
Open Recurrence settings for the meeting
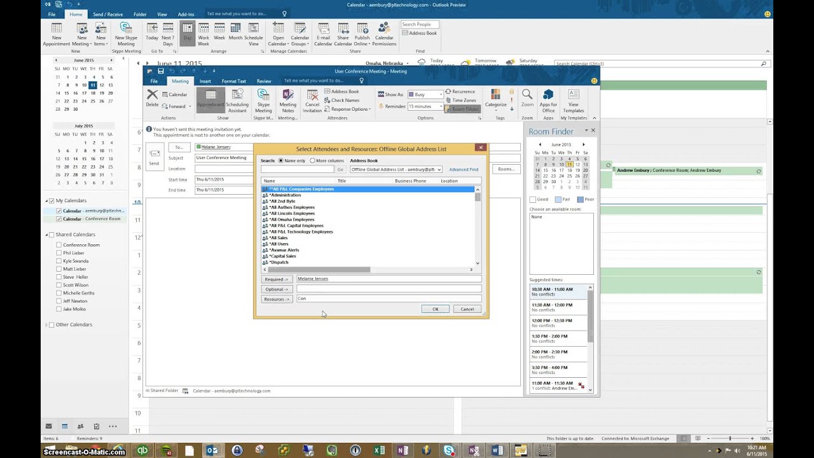click(460, 92)
